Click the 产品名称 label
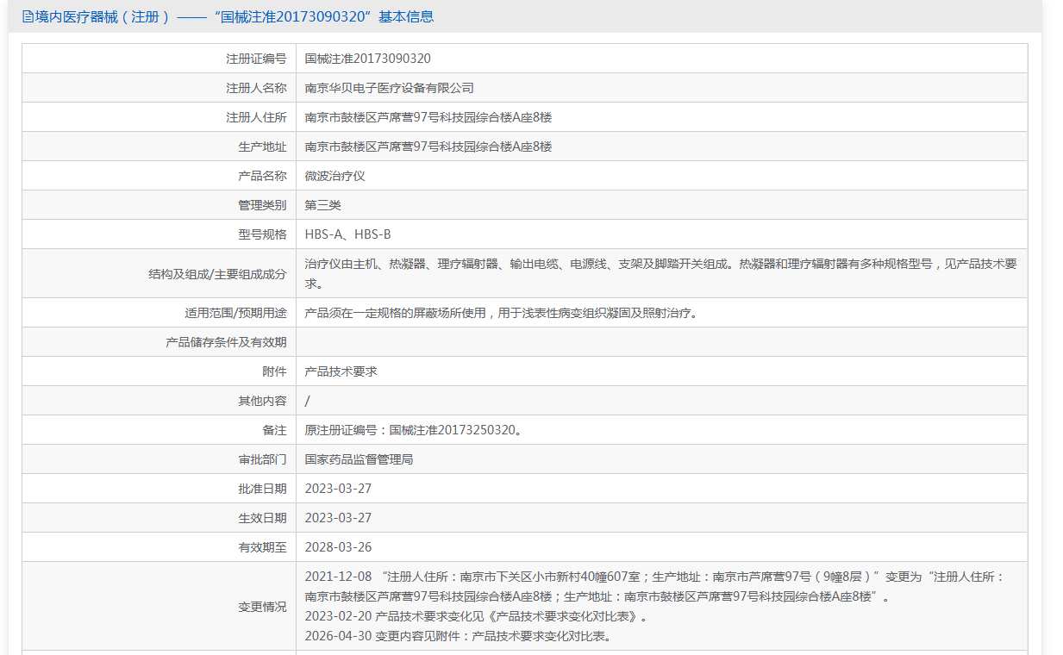This screenshot has width=1063, height=655. pyautogui.click(x=262, y=176)
